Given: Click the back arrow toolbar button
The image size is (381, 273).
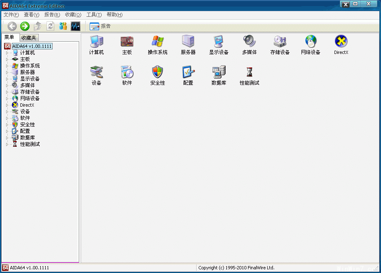Looking at the screenshot, I should point(12,26).
